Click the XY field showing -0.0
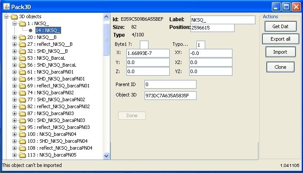 (x=211, y=53)
